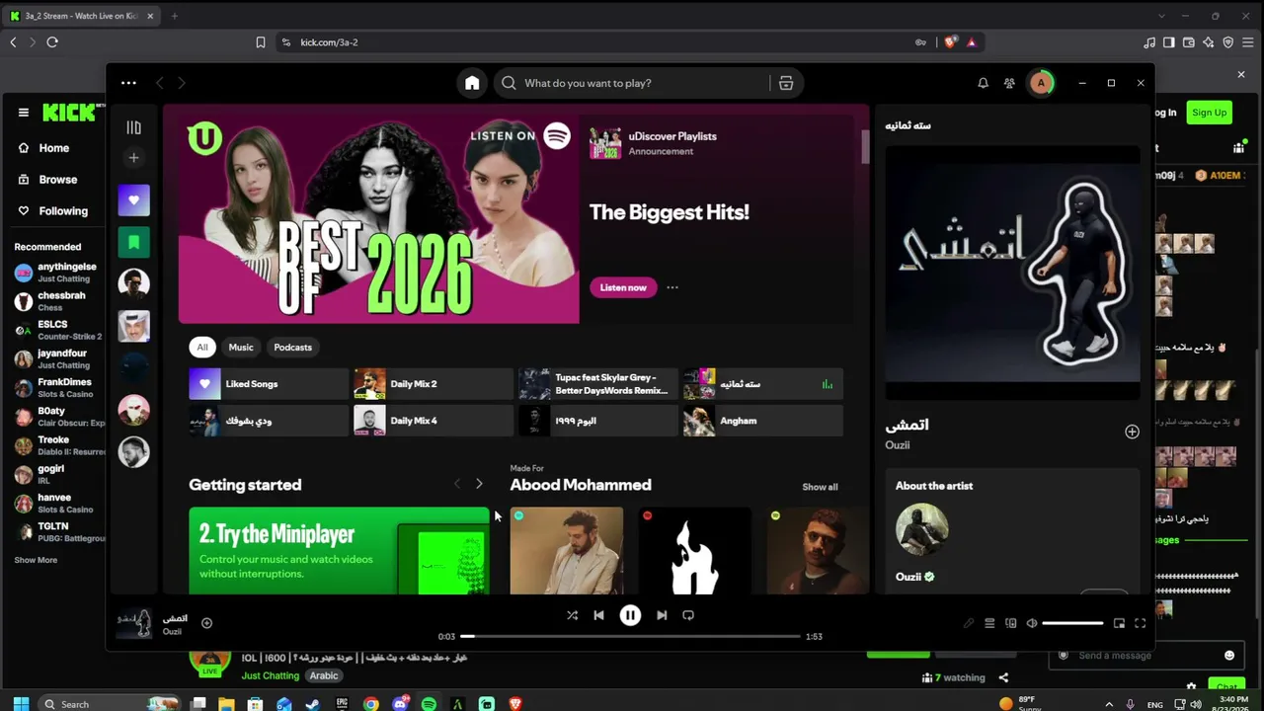Open green bookmark Your Episodes tile in sidebar
The image size is (1264, 711).
(x=134, y=242)
